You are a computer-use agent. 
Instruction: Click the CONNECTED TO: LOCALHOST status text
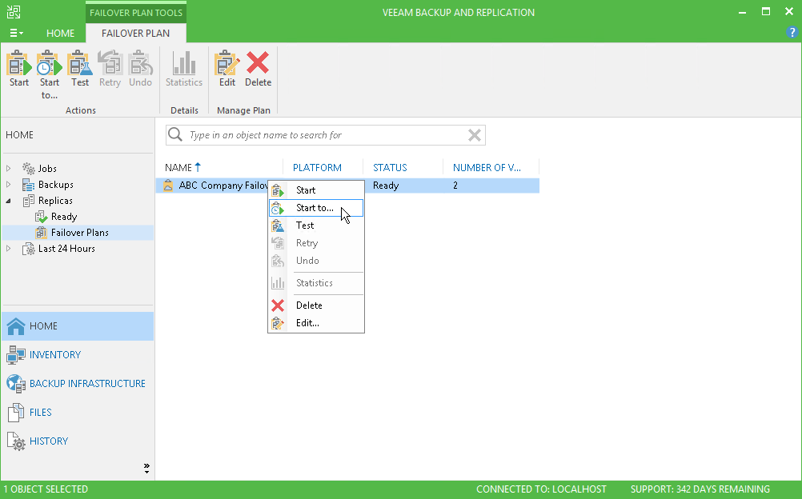click(x=541, y=489)
